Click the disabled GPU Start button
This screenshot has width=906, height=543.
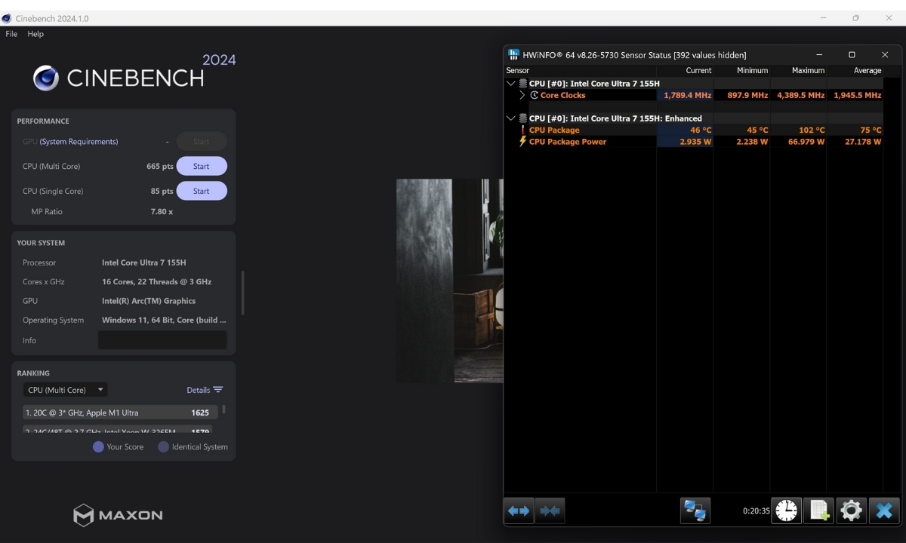(202, 142)
